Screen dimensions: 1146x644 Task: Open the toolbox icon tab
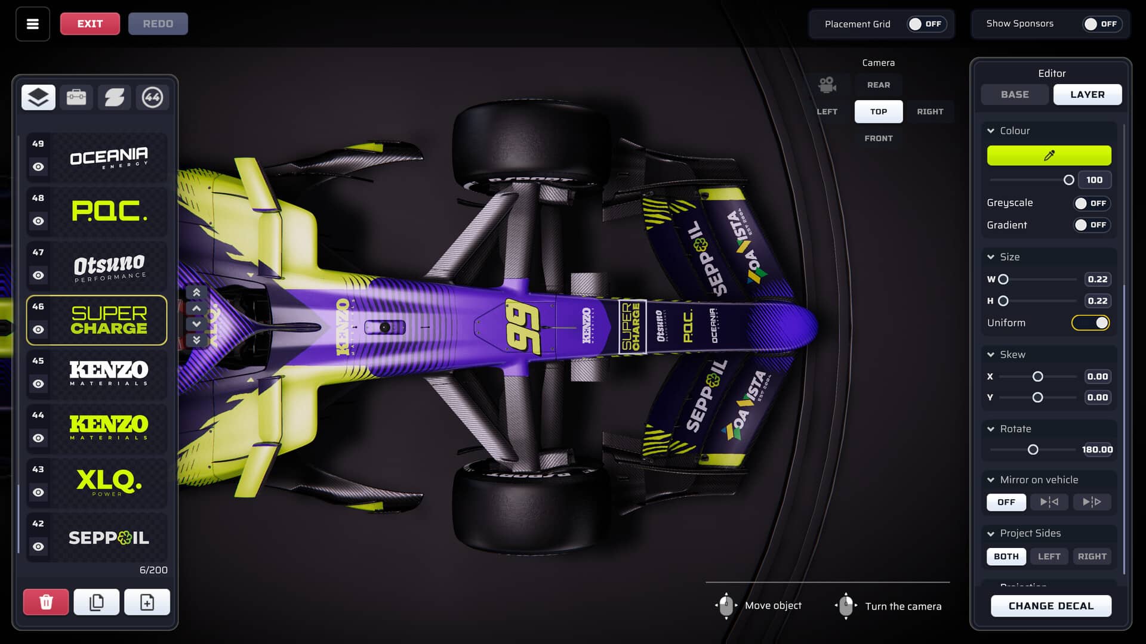pyautogui.click(x=76, y=97)
